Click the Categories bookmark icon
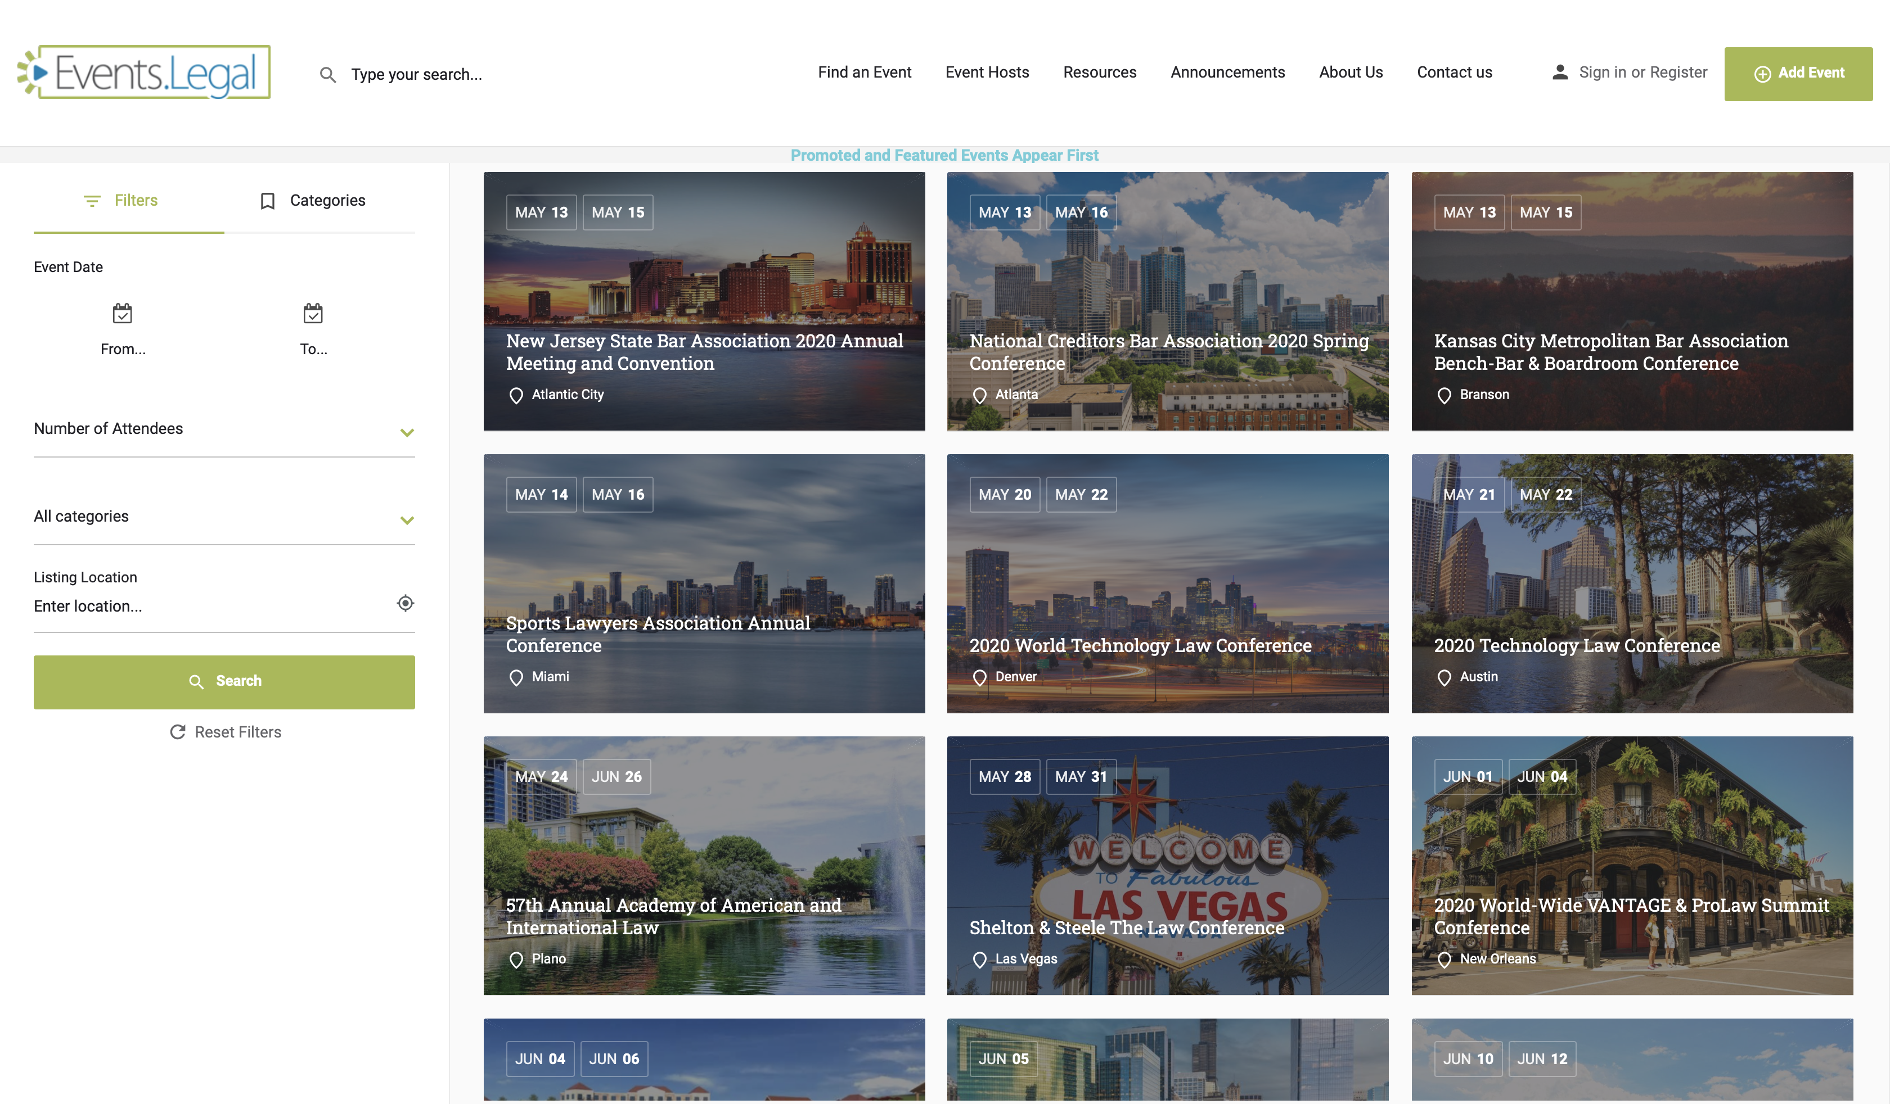Image resolution: width=1890 pixels, height=1104 pixels. point(268,201)
